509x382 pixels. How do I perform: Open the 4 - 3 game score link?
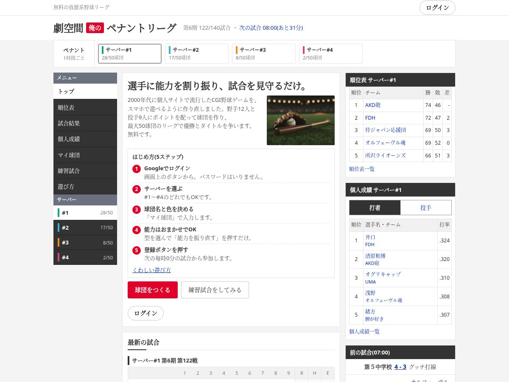(x=400, y=367)
